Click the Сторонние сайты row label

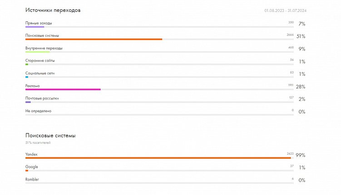point(40,60)
